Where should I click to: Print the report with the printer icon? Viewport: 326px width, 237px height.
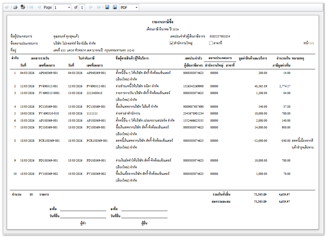[x=15, y=7]
